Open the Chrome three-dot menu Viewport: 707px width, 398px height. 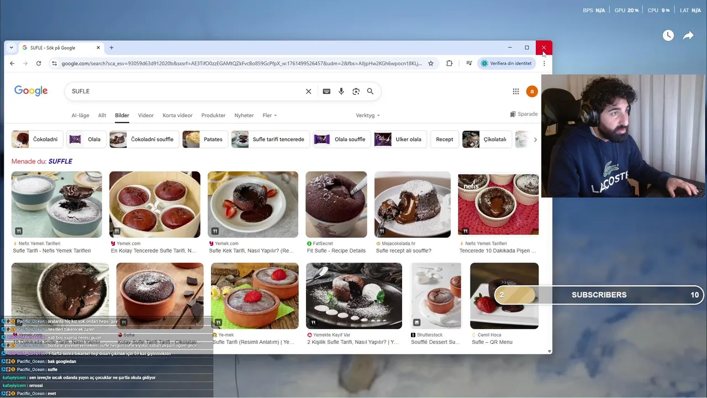tap(544, 63)
